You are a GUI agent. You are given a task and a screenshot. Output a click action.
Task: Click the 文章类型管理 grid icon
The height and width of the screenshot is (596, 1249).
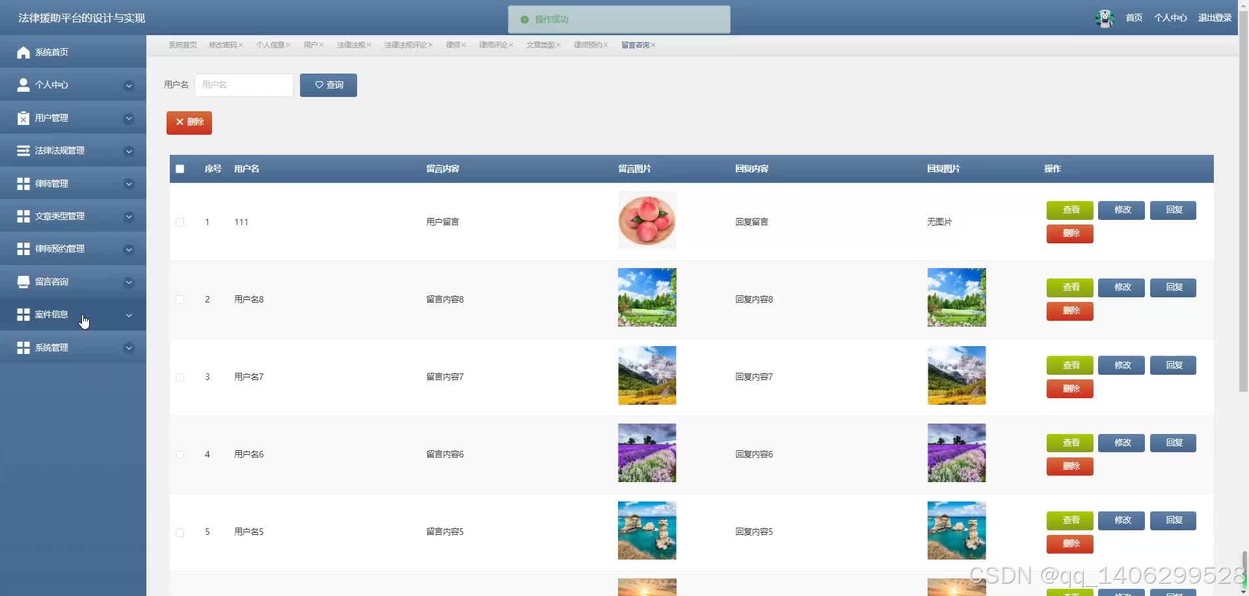pyautogui.click(x=23, y=216)
